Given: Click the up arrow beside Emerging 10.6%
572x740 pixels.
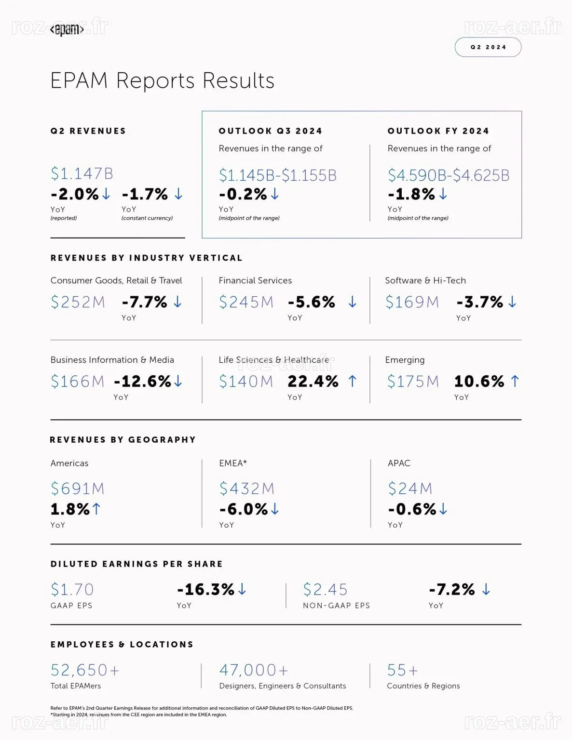Looking at the screenshot, I should click(515, 381).
